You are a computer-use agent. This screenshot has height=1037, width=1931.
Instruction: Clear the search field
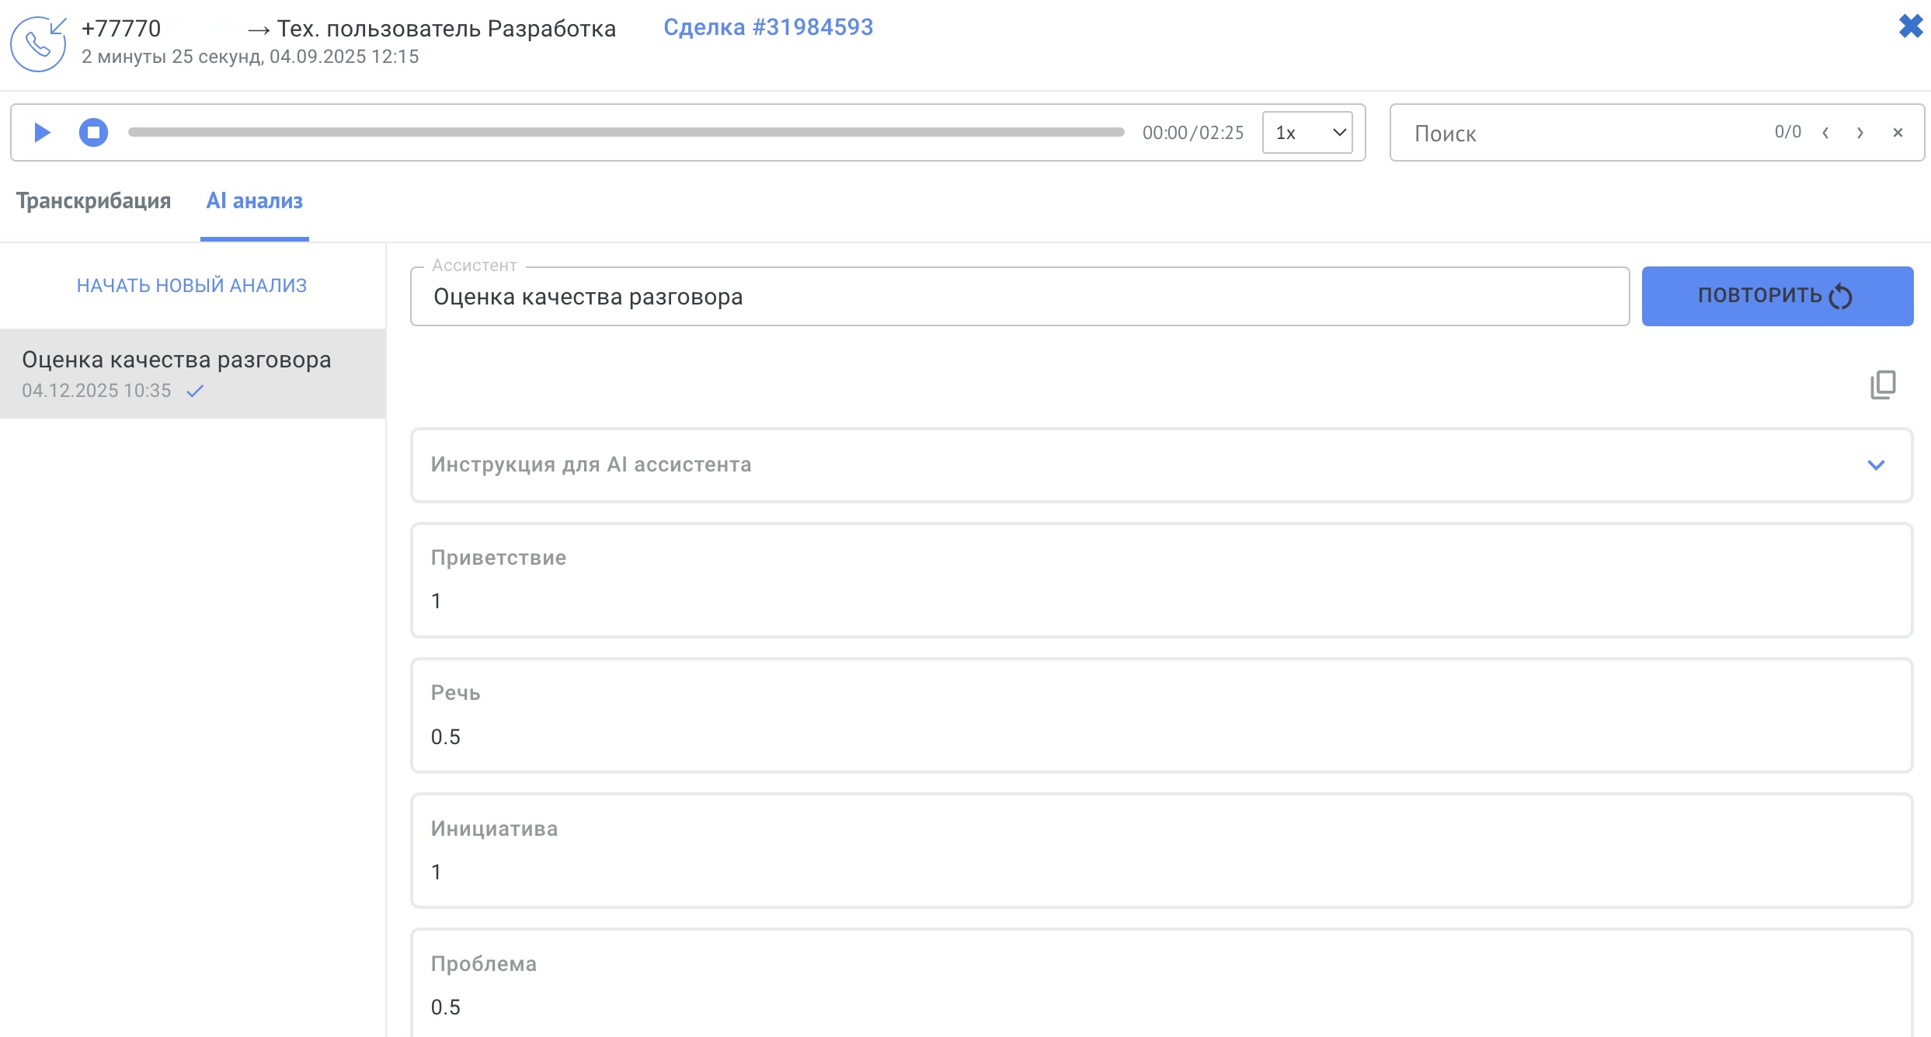(1898, 133)
